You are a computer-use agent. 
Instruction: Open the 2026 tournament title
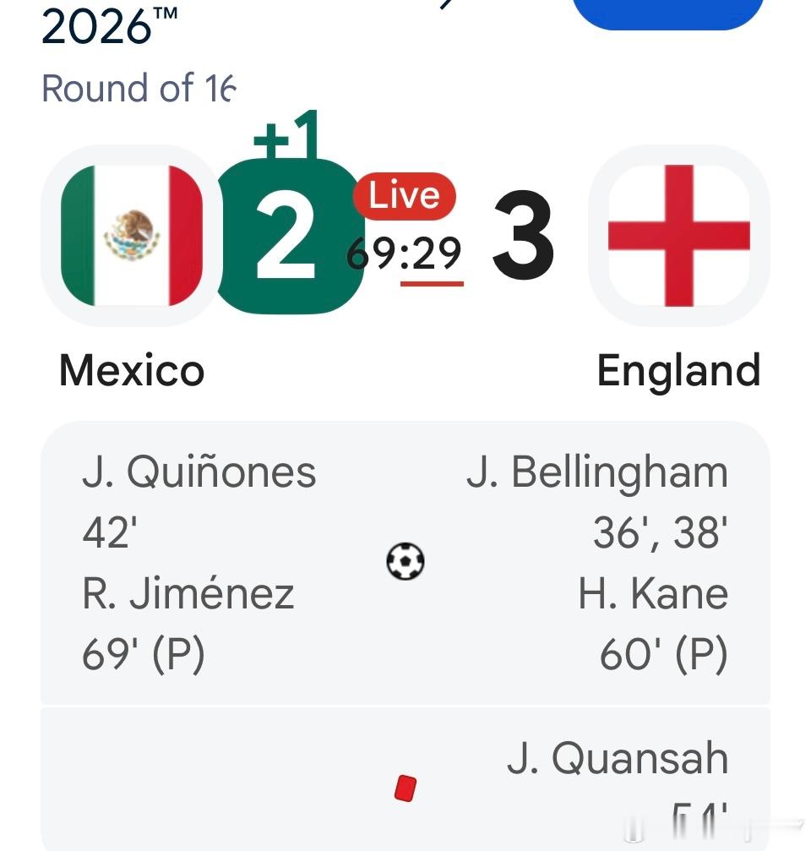point(110,25)
